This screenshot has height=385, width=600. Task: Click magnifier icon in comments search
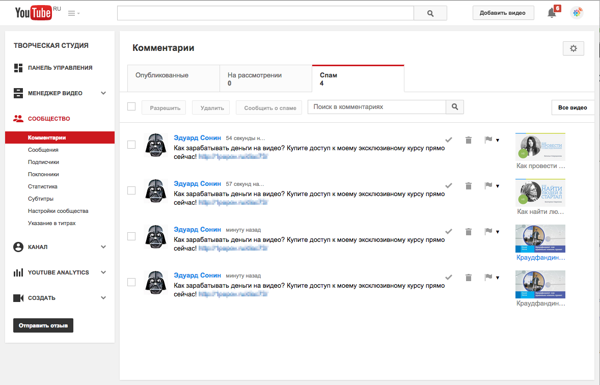[455, 107]
